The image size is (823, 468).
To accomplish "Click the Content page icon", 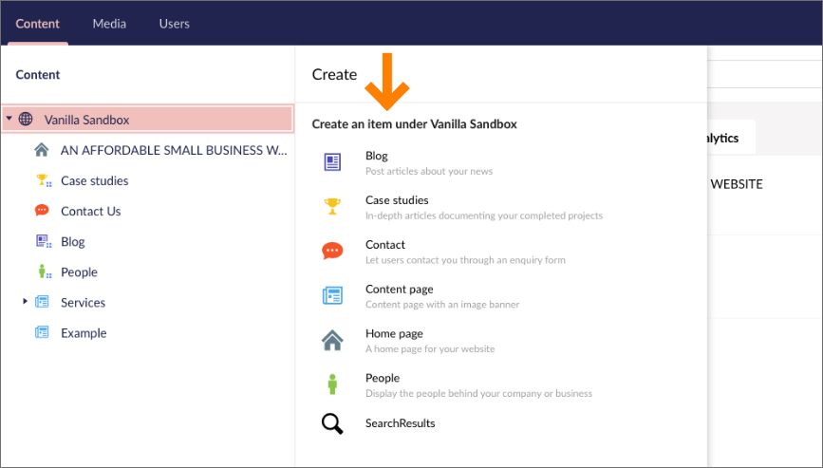I will click(x=332, y=295).
